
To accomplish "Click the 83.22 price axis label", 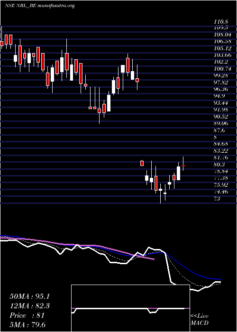I will 222,151.
